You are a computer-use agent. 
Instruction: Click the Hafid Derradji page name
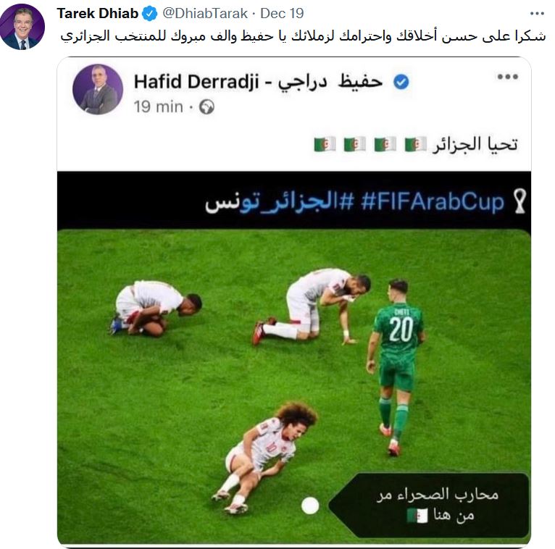259,82
